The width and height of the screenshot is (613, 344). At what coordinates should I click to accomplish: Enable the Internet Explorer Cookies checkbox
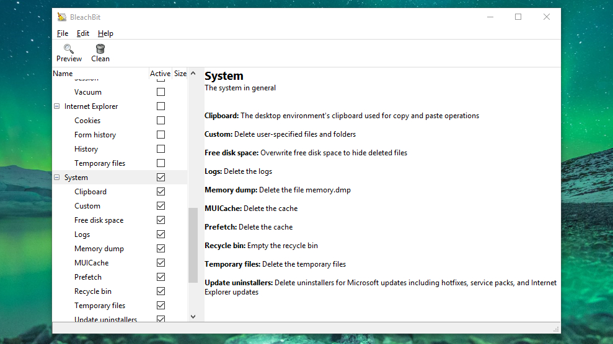(161, 121)
